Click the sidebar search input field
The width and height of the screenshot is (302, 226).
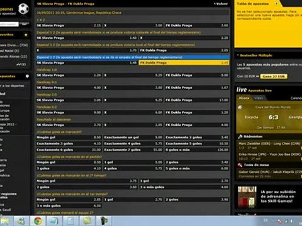(x=9, y=24)
